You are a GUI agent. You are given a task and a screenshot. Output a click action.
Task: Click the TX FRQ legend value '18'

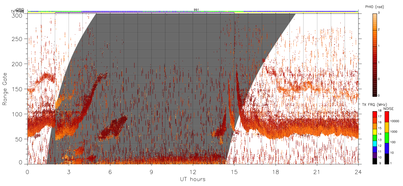380,111
